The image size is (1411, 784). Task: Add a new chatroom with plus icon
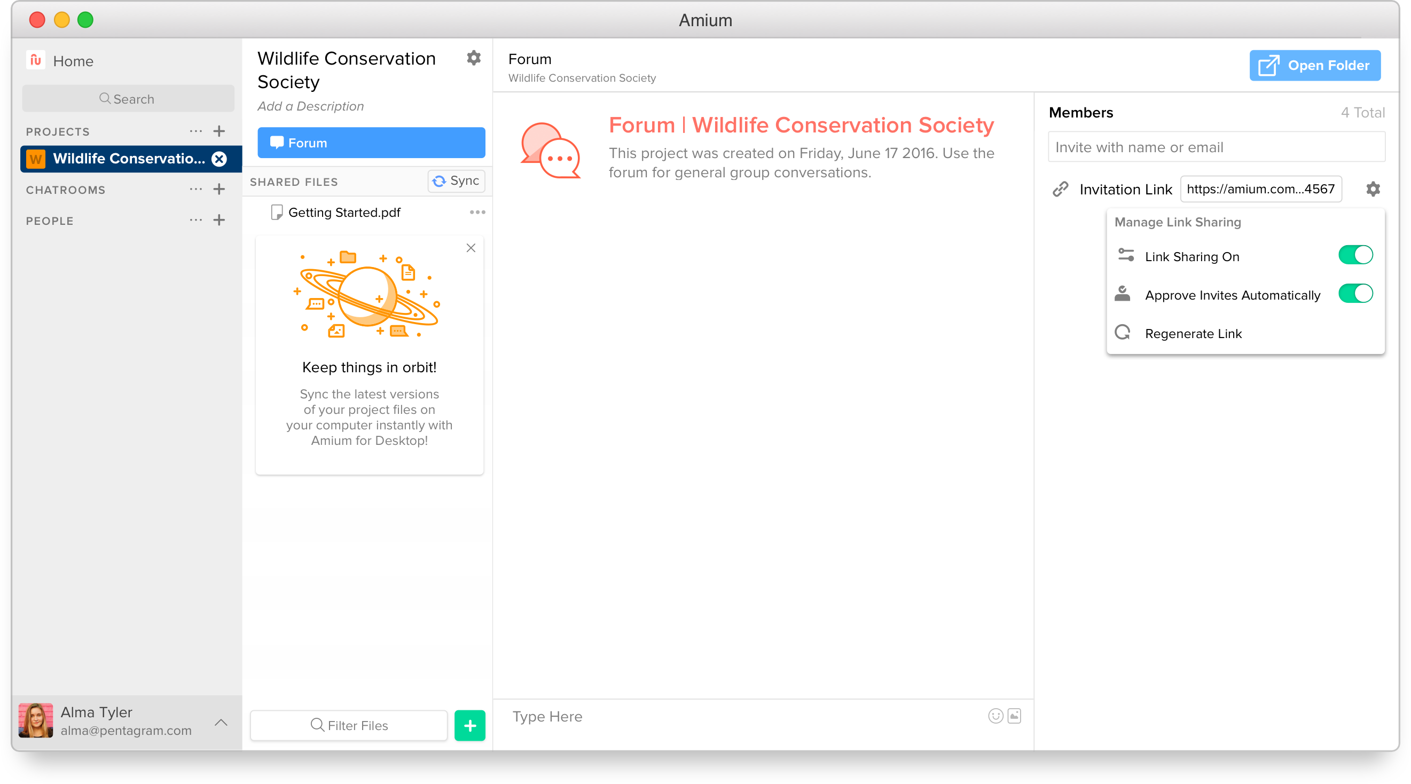pyautogui.click(x=219, y=190)
